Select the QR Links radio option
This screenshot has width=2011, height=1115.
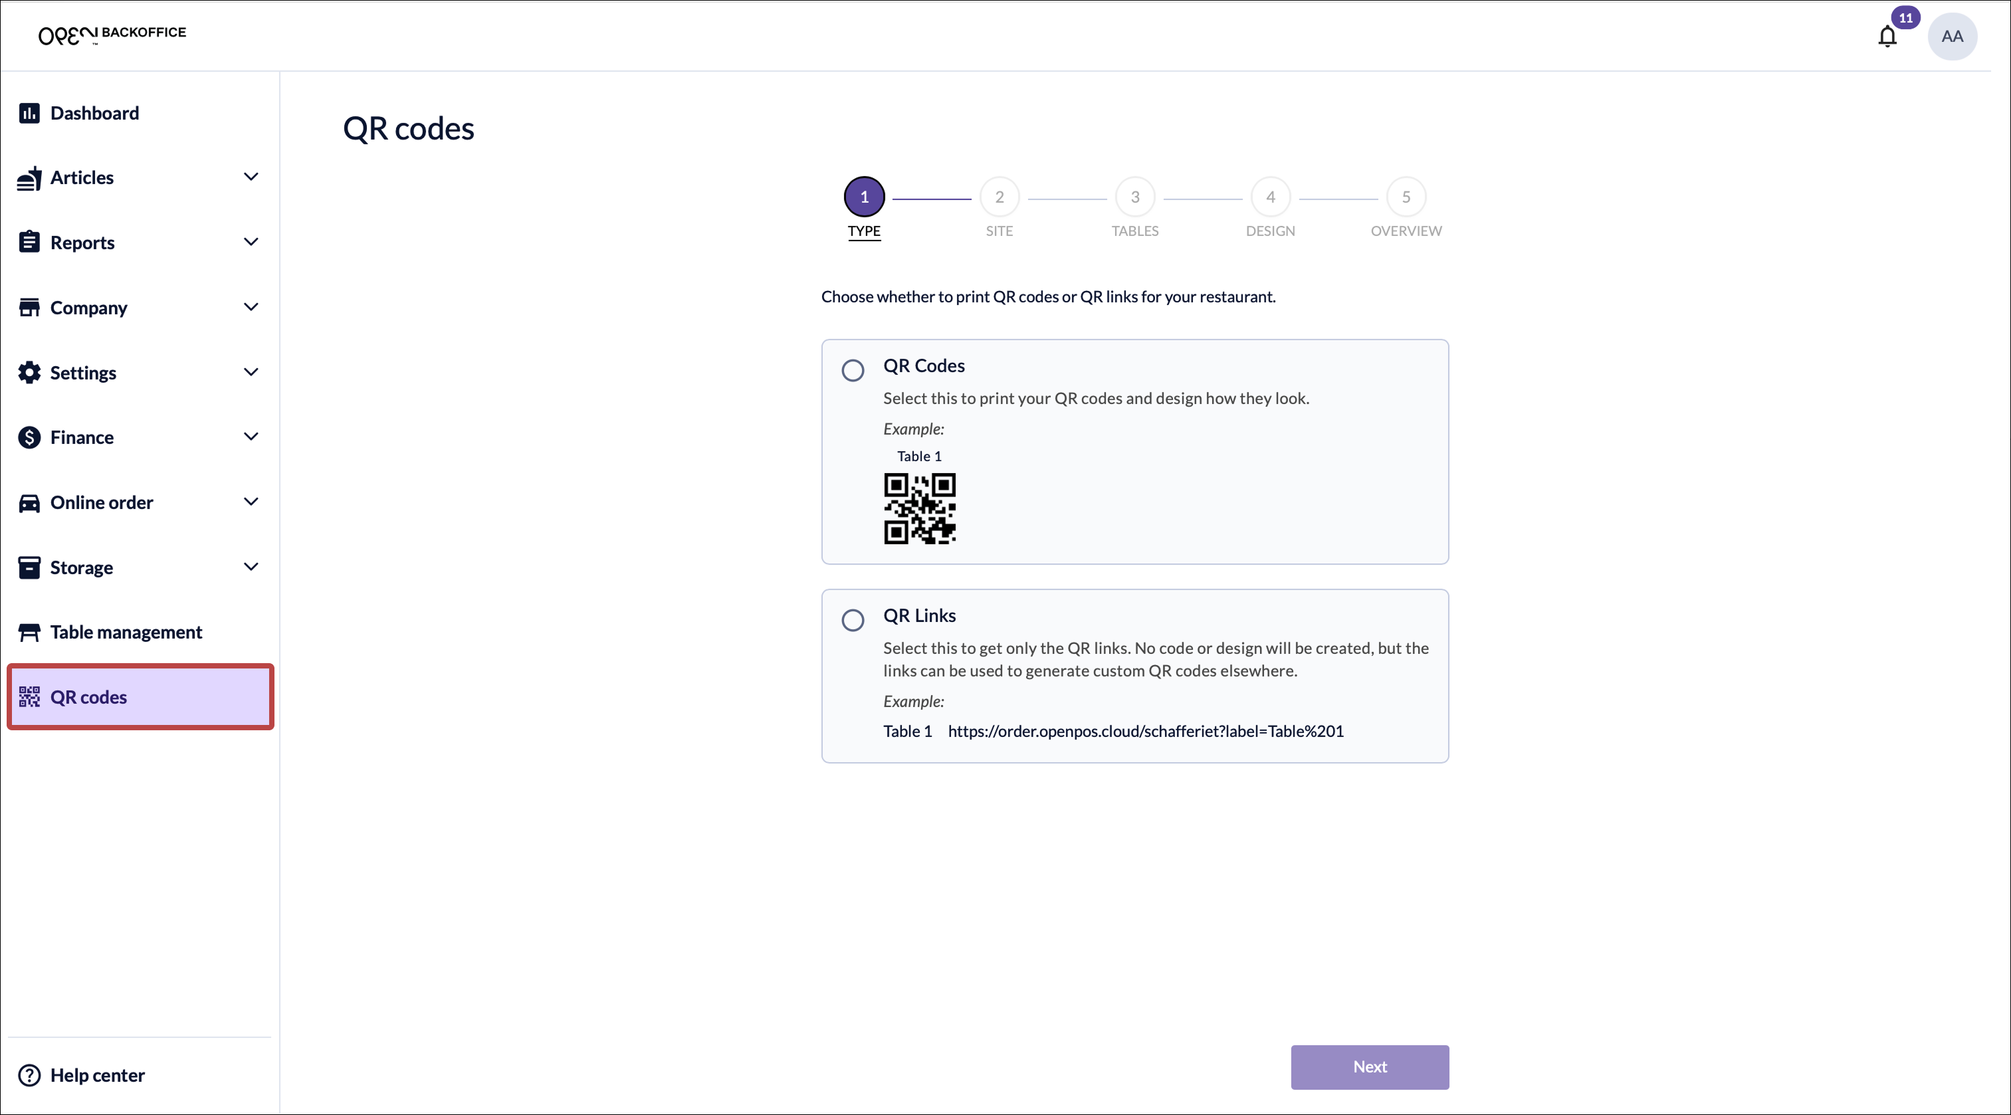click(853, 620)
